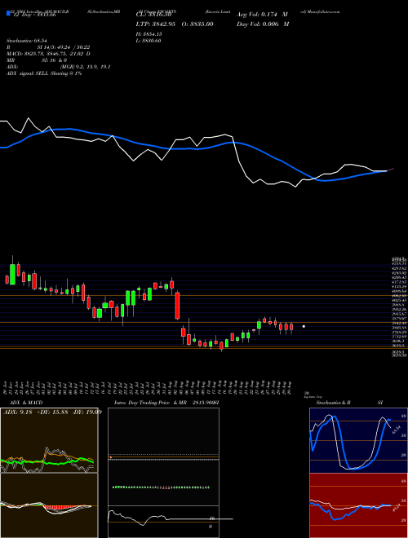Click the ADX (MGR) 9.2, 15.9, 19.1 line
The width and height of the screenshot is (408, 538).
click(x=59, y=67)
